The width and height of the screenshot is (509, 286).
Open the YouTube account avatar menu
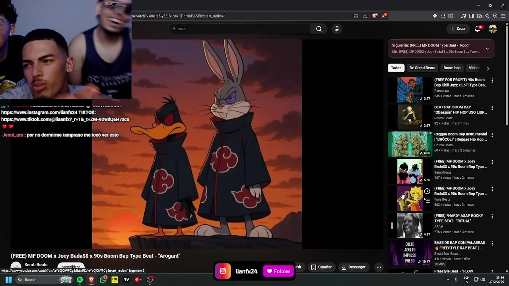point(493,29)
